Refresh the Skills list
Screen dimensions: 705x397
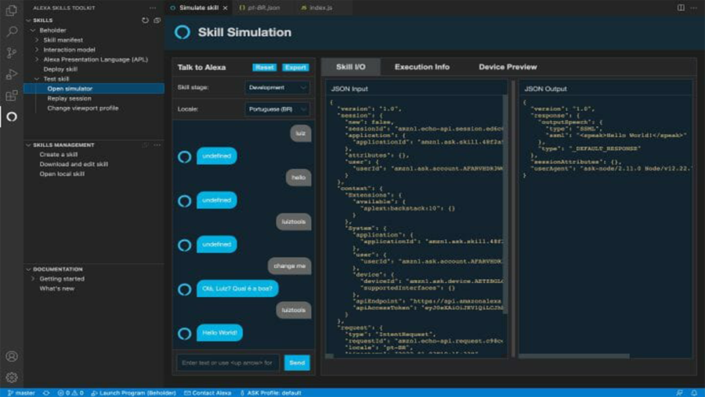pyautogui.click(x=145, y=21)
